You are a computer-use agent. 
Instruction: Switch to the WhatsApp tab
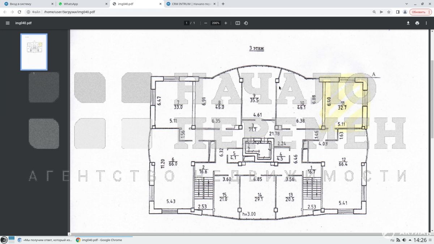click(x=81, y=4)
